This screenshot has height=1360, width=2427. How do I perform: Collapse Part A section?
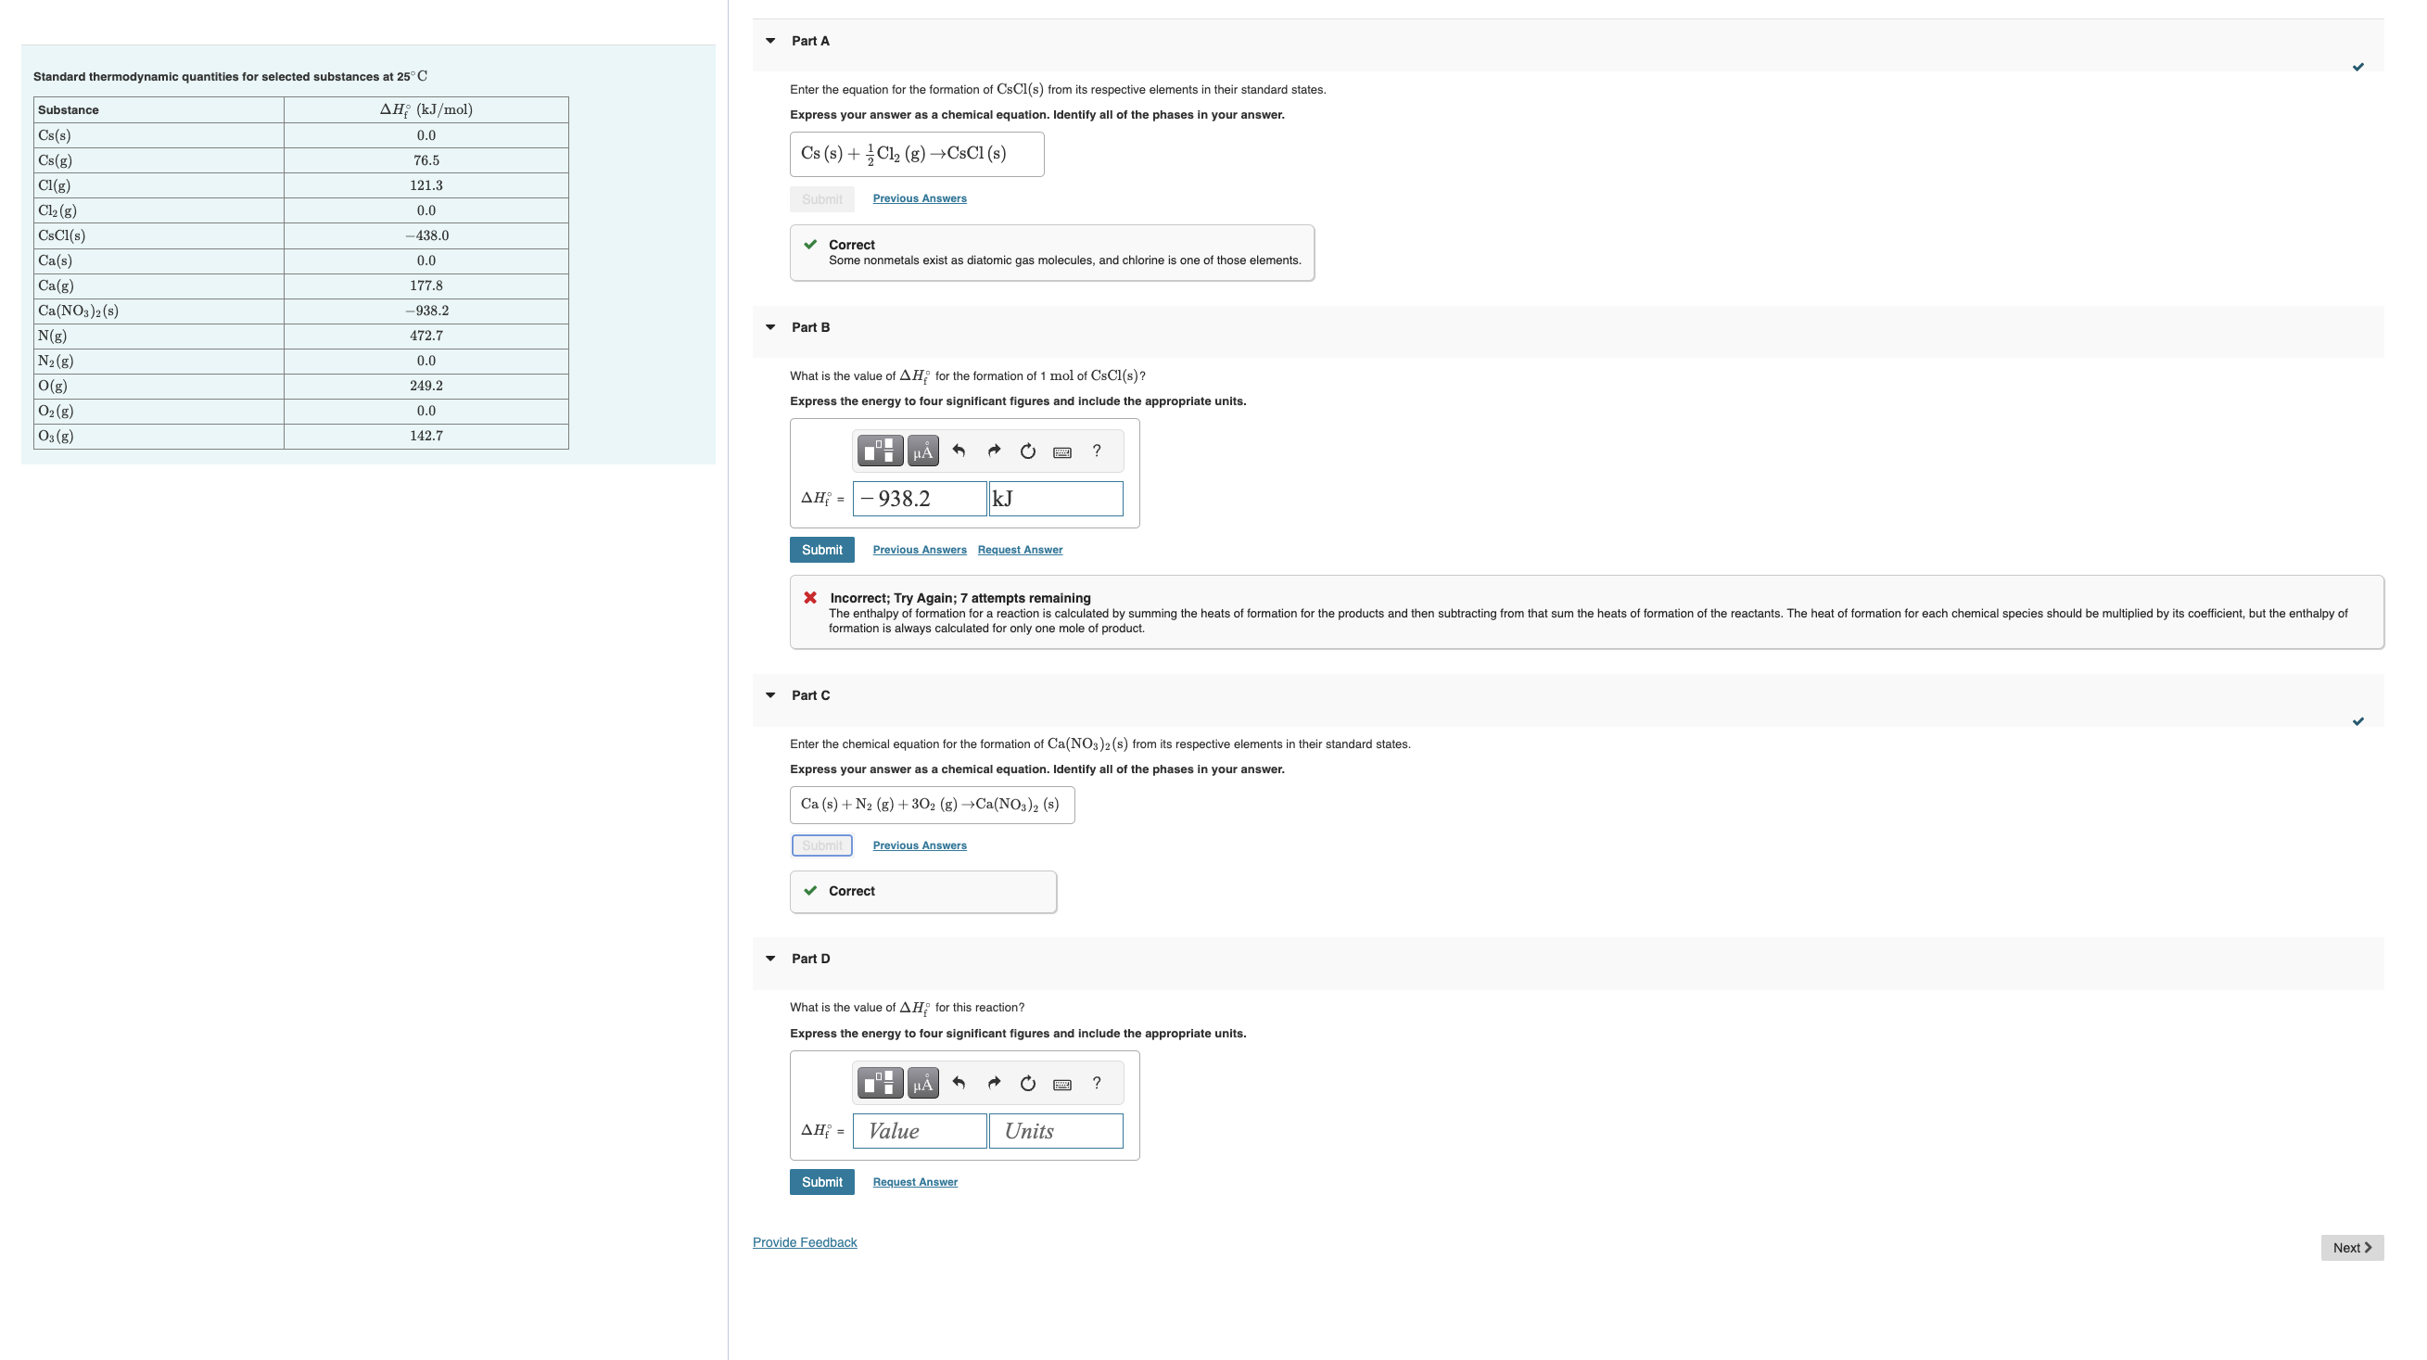pyautogui.click(x=770, y=42)
